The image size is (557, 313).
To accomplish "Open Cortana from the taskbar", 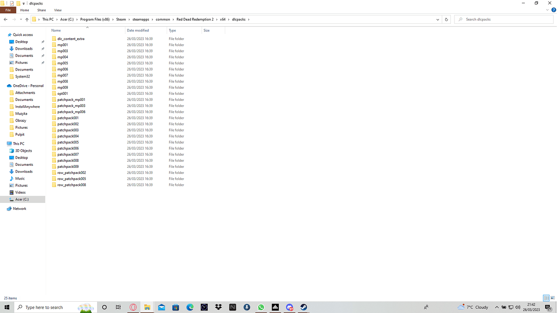I will click(104, 307).
